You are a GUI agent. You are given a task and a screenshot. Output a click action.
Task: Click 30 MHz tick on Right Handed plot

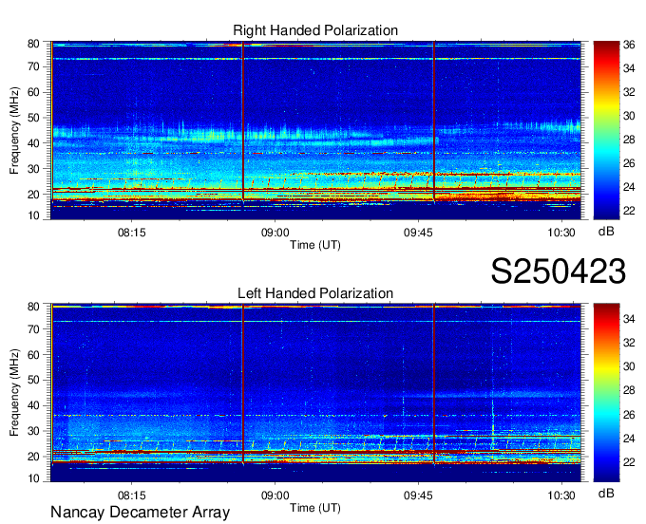(33, 168)
